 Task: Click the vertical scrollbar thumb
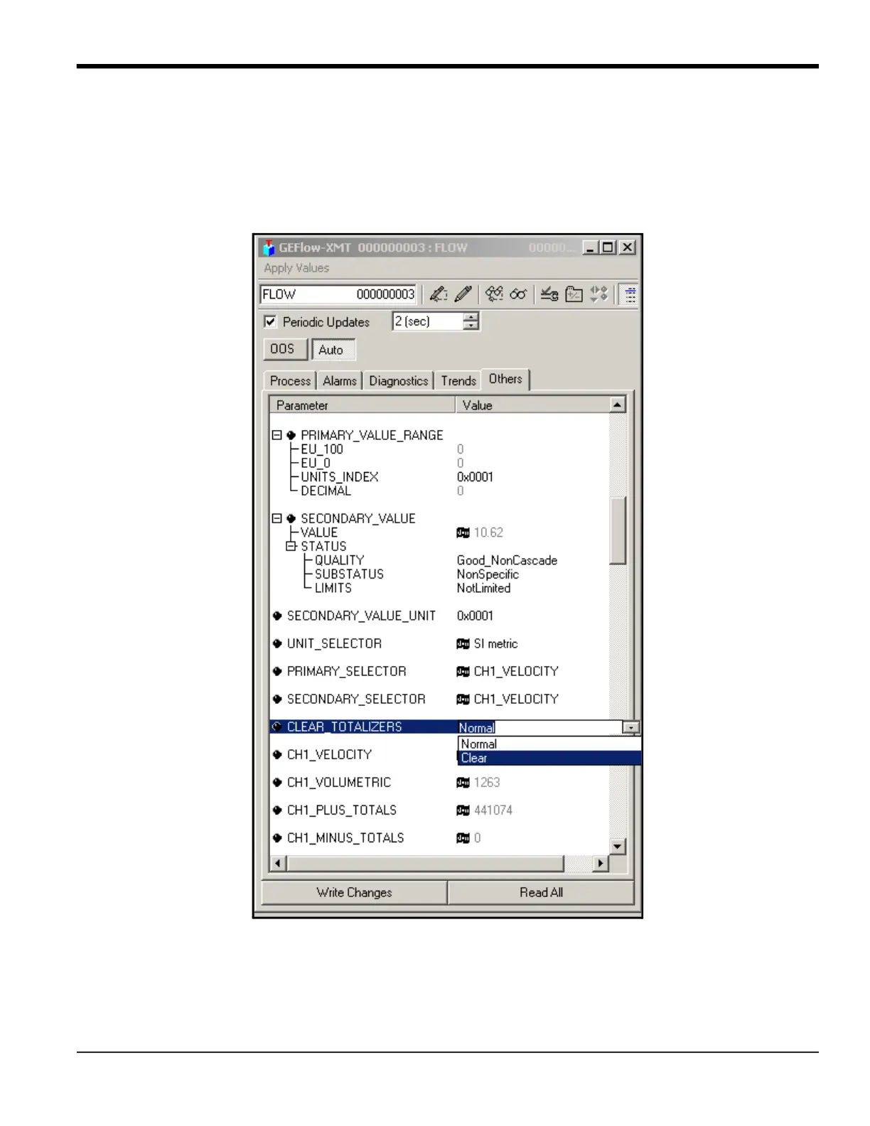click(618, 530)
